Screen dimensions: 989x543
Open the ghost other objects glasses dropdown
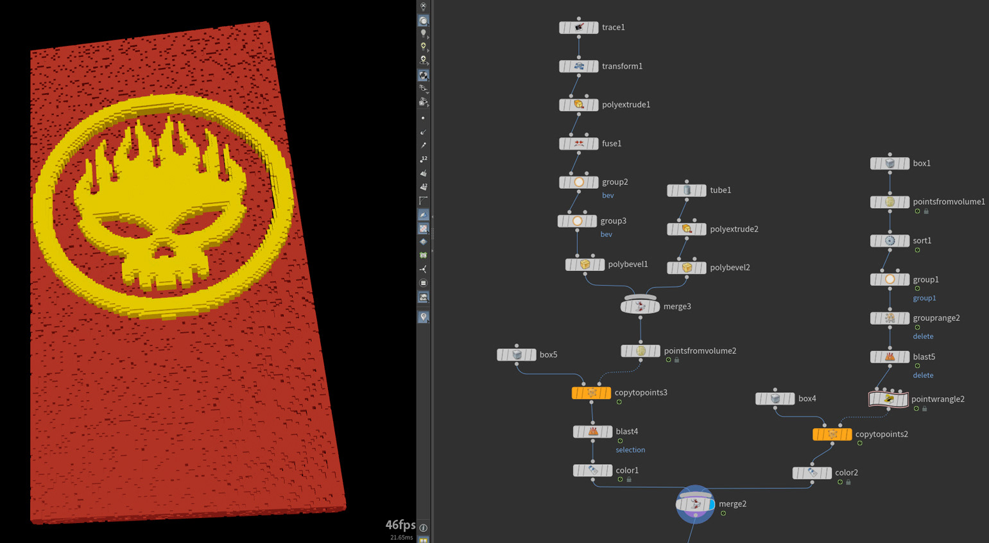(x=424, y=89)
